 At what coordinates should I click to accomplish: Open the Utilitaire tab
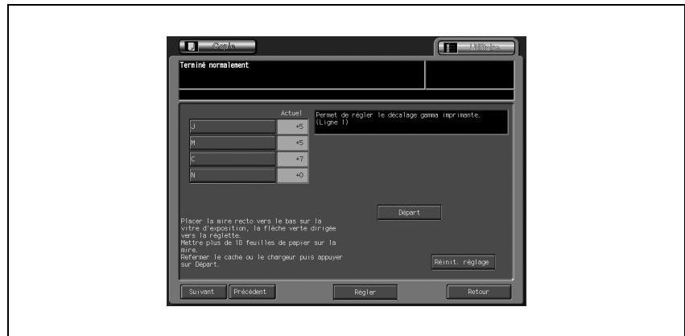click(x=477, y=48)
